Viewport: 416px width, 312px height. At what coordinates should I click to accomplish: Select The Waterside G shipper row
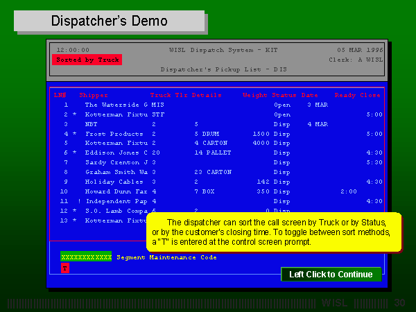(x=216, y=105)
